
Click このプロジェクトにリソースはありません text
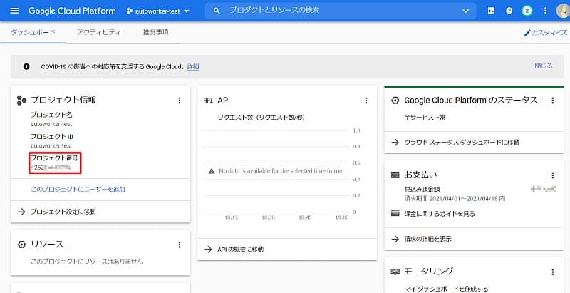[87, 262]
